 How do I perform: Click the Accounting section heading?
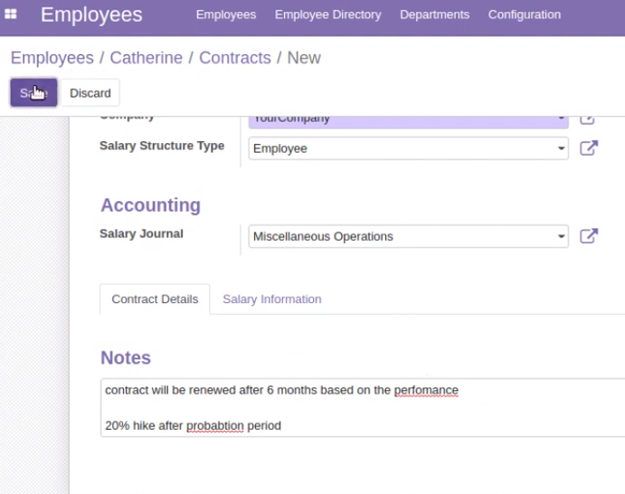tap(150, 205)
